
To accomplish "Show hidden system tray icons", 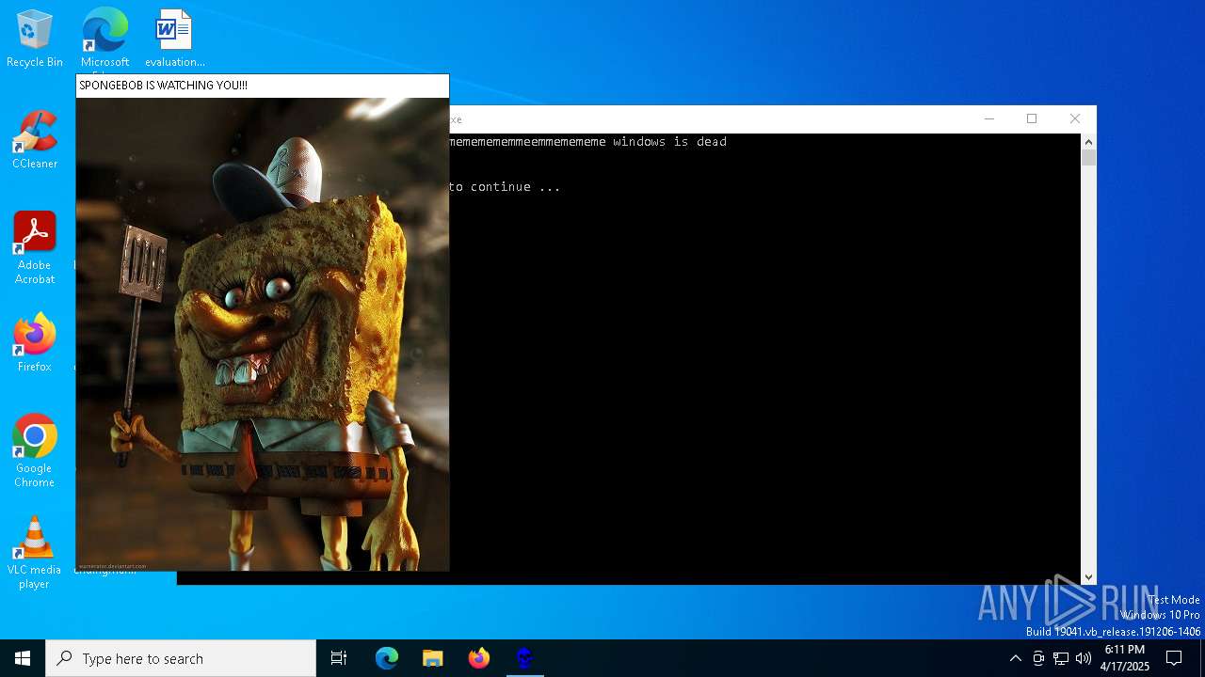I will (x=1015, y=658).
